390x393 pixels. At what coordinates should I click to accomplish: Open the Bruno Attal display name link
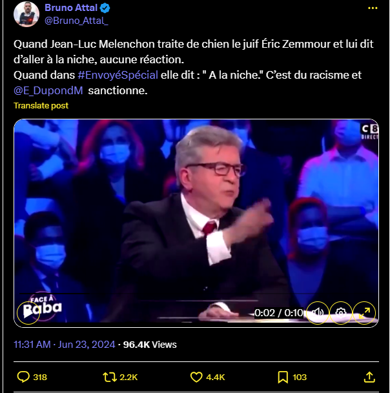pyautogui.click(x=71, y=8)
